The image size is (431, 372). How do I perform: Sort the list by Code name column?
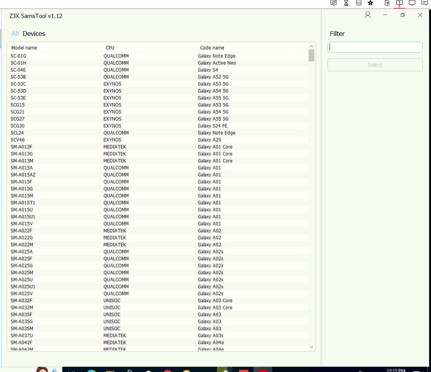244,48
